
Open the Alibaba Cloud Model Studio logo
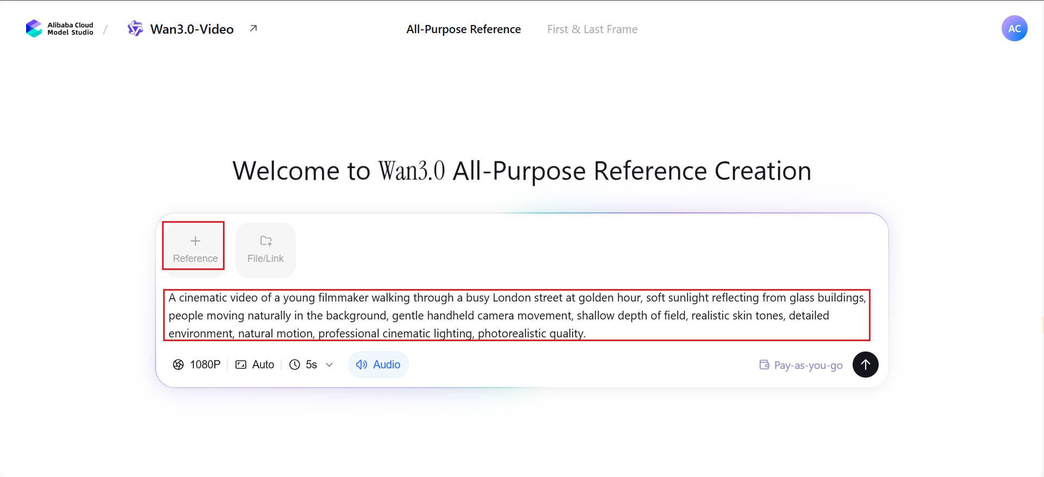pyautogui.click(x=60, y=29)
